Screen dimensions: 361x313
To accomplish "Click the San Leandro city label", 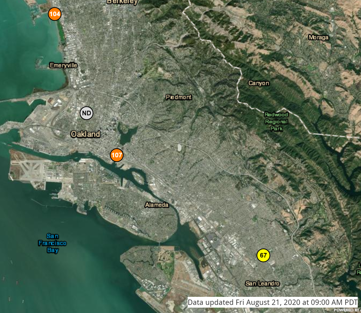I will tap(262, 283).
